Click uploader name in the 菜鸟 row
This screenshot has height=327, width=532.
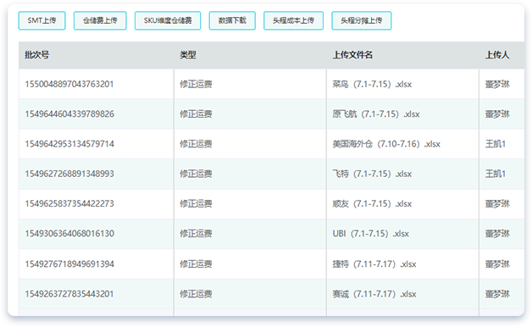(497, 84)
